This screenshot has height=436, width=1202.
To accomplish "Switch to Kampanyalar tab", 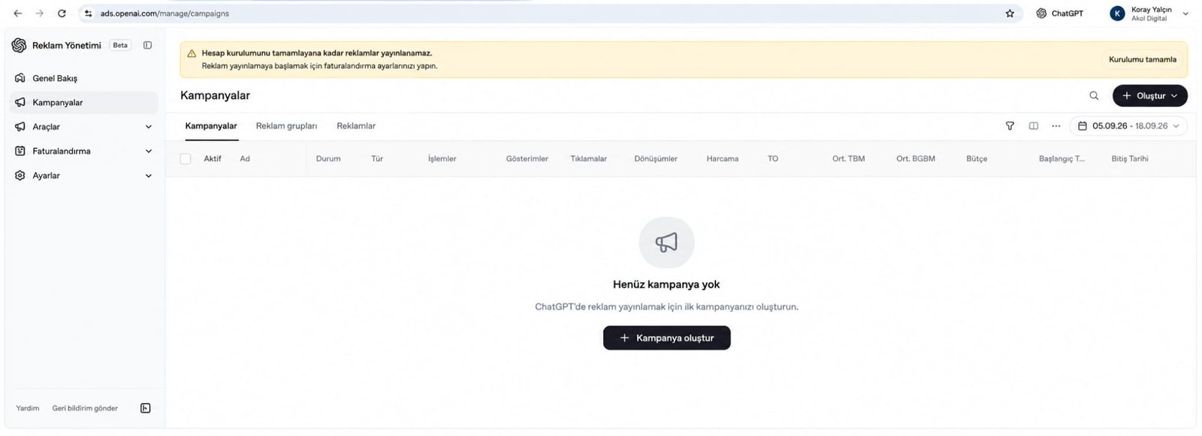I will pos(211,126).
